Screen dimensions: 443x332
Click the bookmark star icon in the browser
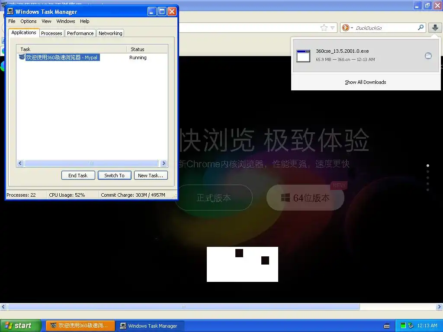click(x=324, y=28)
